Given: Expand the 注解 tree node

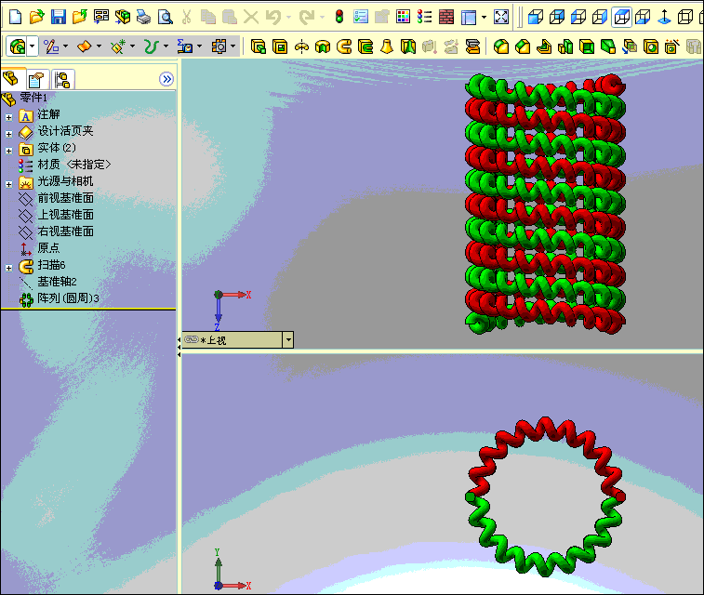Looking at the screenshot, I should 8,117.
